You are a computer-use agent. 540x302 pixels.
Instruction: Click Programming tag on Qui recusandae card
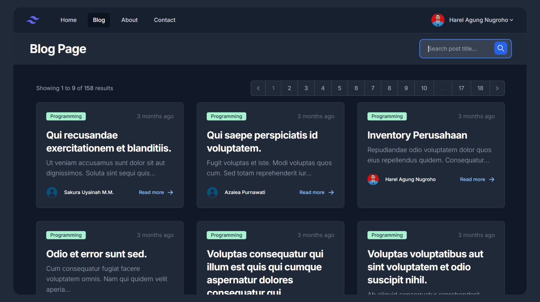point(66,116)
